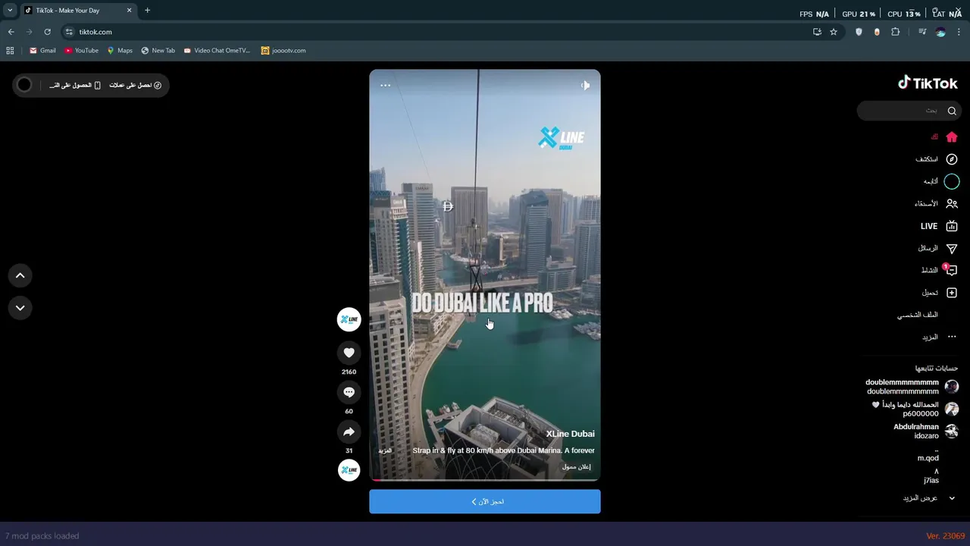Screen dimensions: 970x546
Task: Open استكشف Explore compass icon
Action: 952,159
